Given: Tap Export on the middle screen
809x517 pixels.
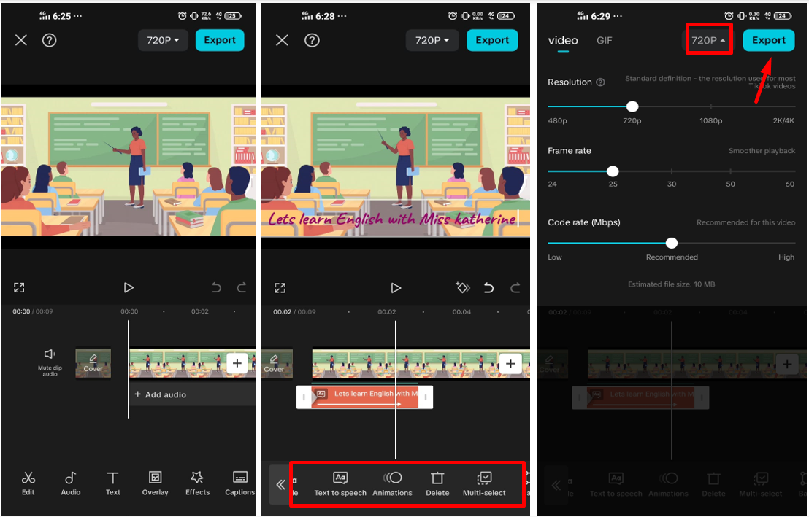Looking at the screenshot, I should pyautogui.click(x=492, y=40).
